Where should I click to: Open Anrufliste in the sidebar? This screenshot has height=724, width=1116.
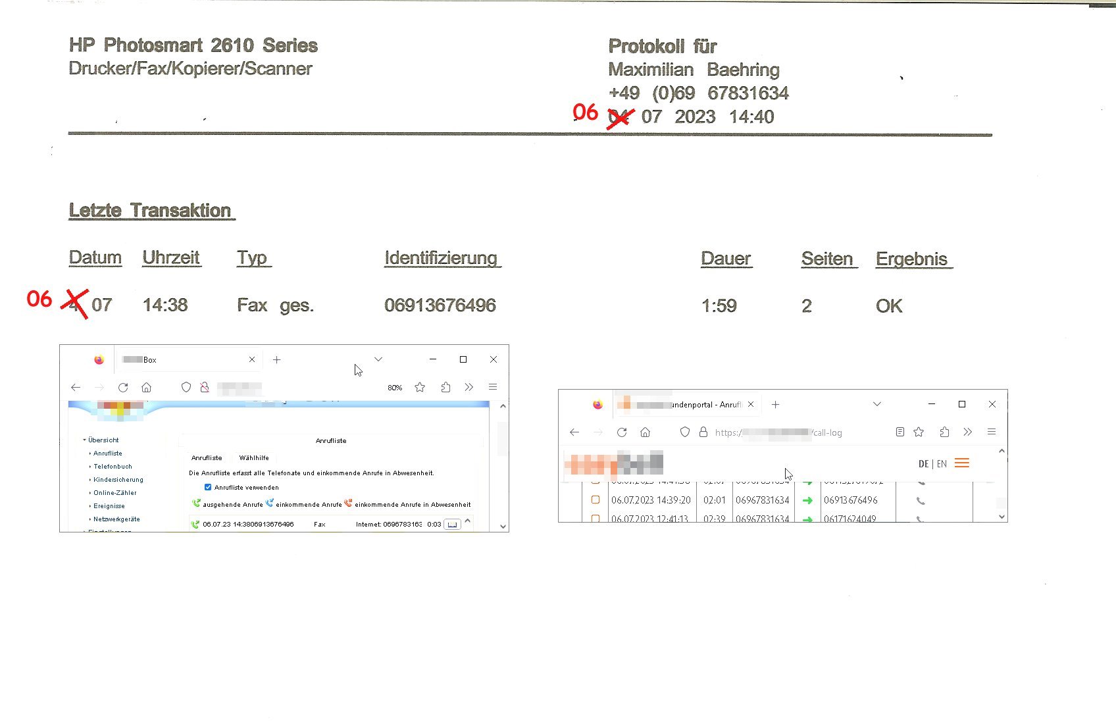[108, 453]
